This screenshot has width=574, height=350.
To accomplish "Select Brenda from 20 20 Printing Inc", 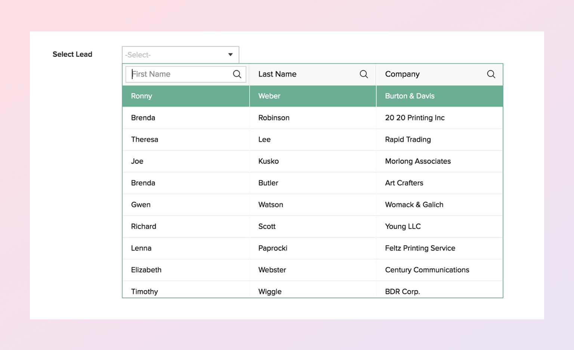I will coord(143,118).
